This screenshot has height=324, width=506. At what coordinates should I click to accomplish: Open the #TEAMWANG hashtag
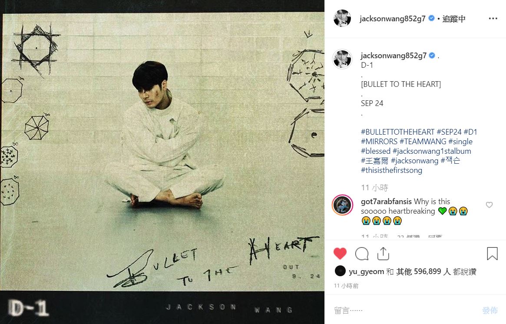coord(423,141)
